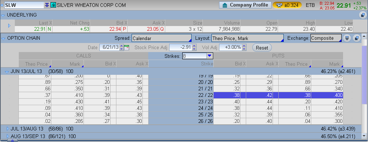Screen dimensions: 368x142
Task: Click the double-chevron filter icon by Exchange
Action: tap(347, 38)
